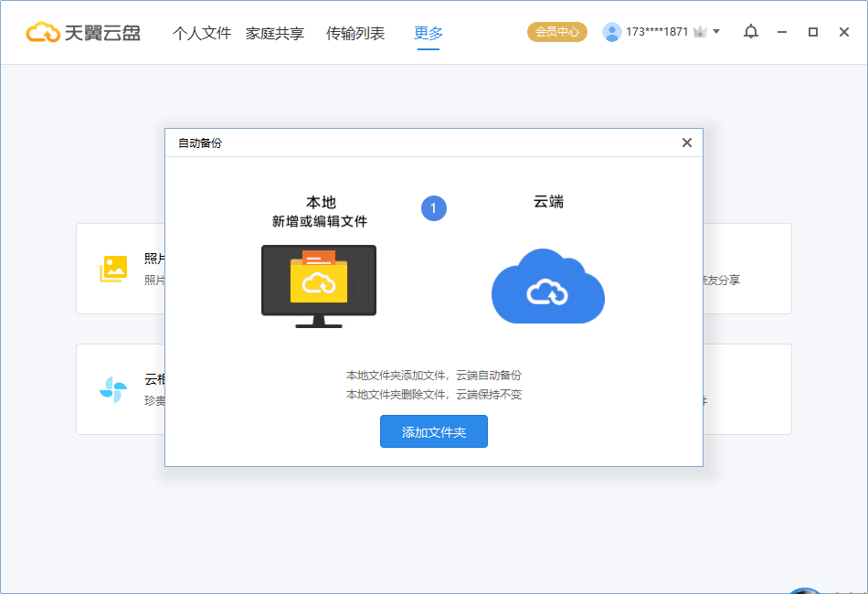The height and width of the screenshot is (594, 868).
Task: Open the 传输列表 tab
Action: pos(355,33)
